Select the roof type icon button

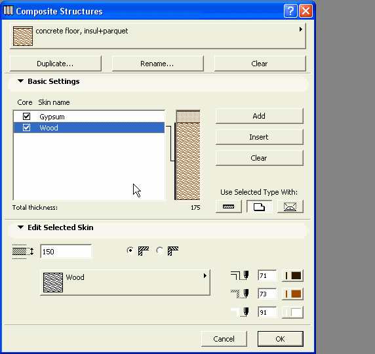coord(290,206)
